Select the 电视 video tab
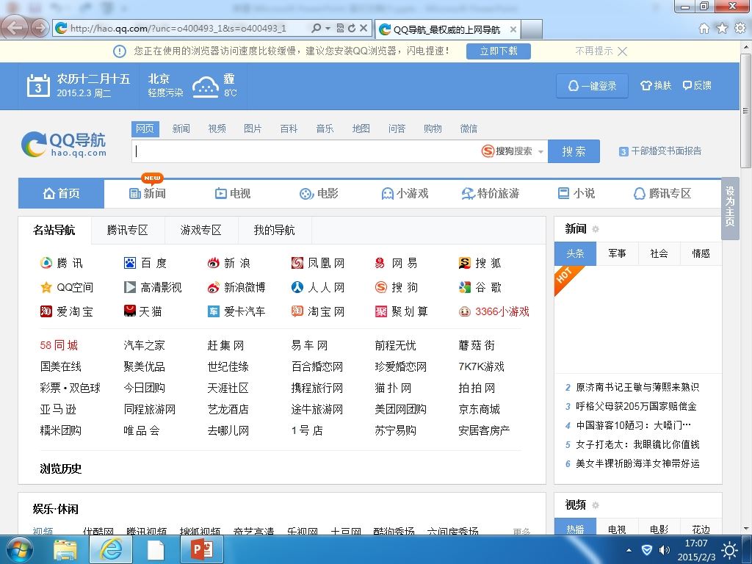Viewport: 752px width, 564px height. tap(617, 528)
